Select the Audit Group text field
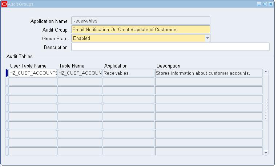Viewport: 278px width, 167px height. pos(141,29)
